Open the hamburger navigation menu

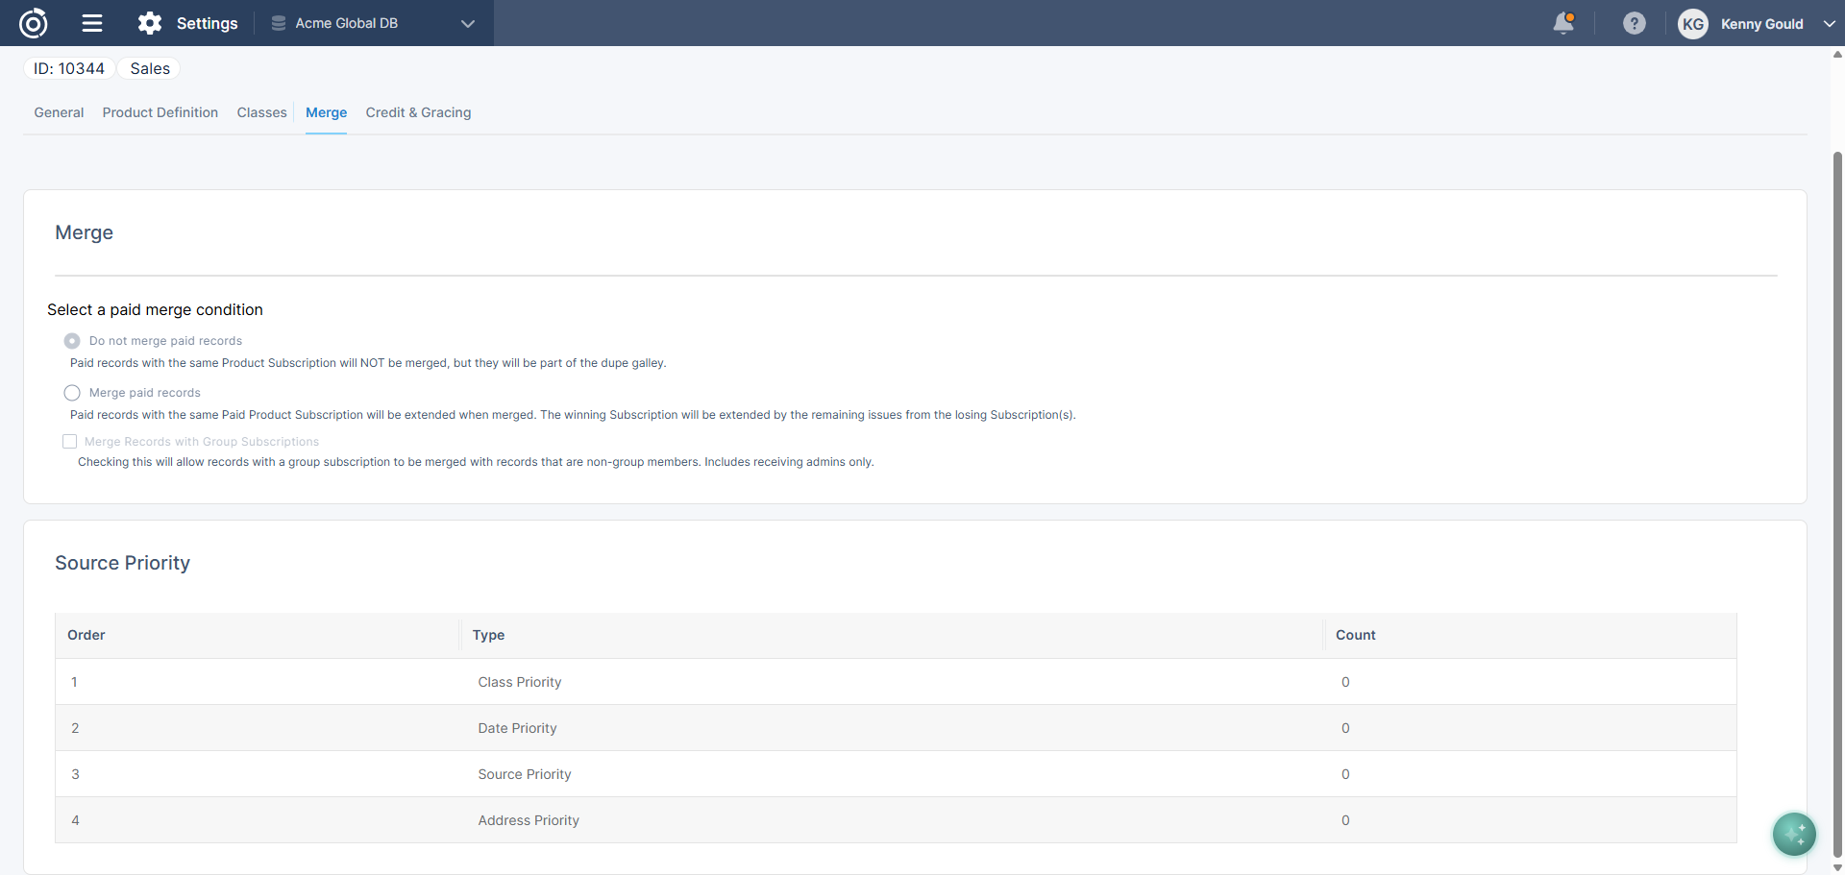(x=92, y=23)
